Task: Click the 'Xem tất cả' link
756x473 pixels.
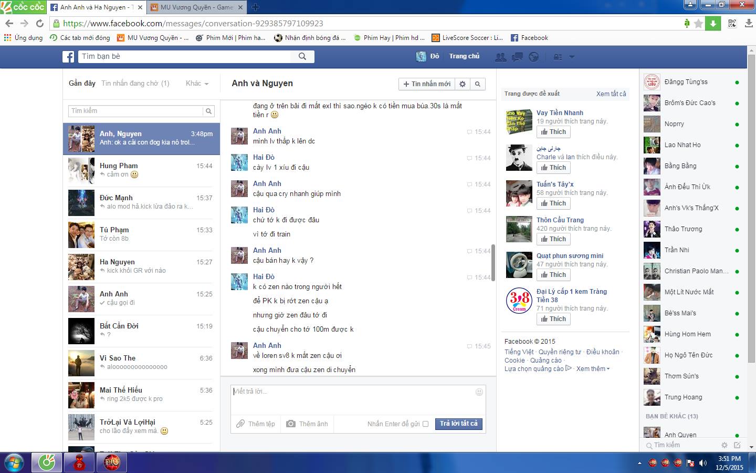Action: pos(611,94)
